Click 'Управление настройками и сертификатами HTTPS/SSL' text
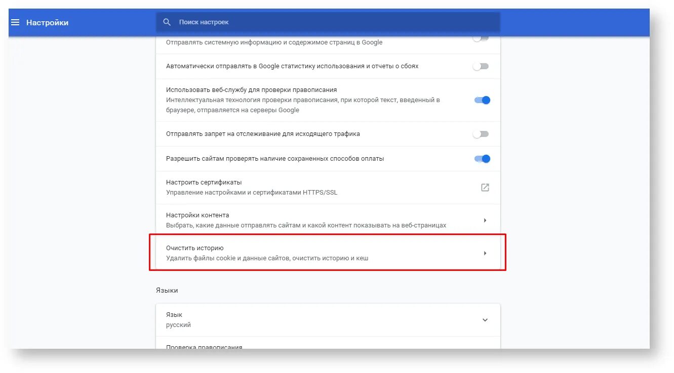 [252, 193]
